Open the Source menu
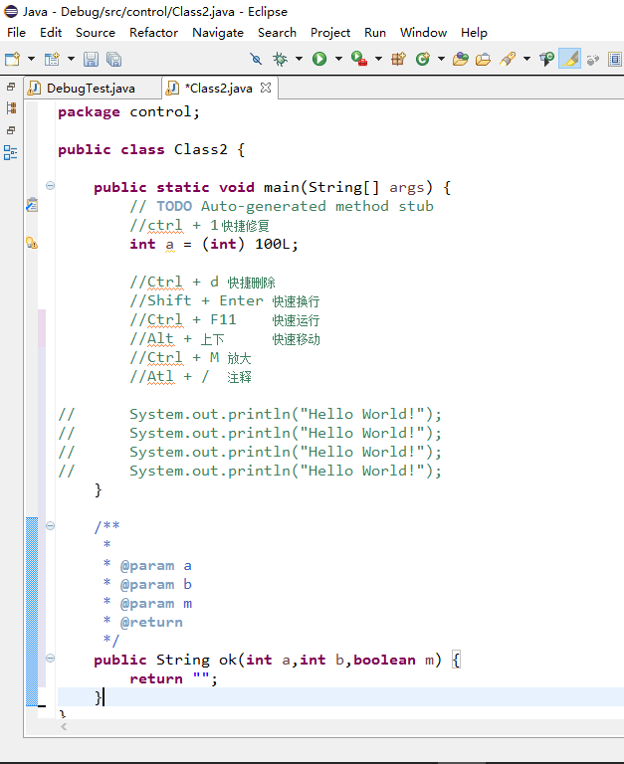The image size is (624, 764). pyautogui.click(x=96, y=33)
